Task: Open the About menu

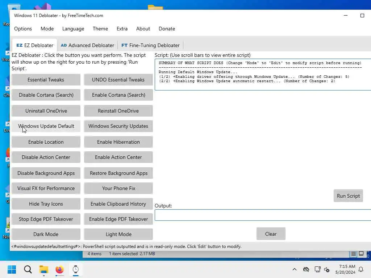Action: coord(143,29)
